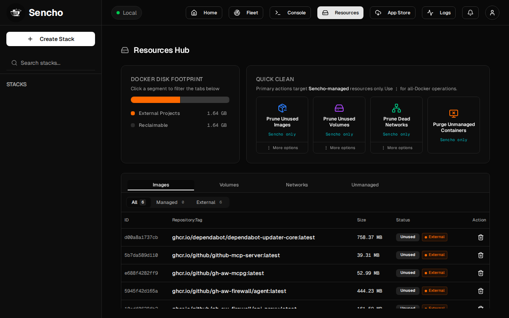Click ghcr.io/github/github-mcp-server:latest
Image resolution: width=509 pixels, height=318 pixels.
(x=226, y=255)
